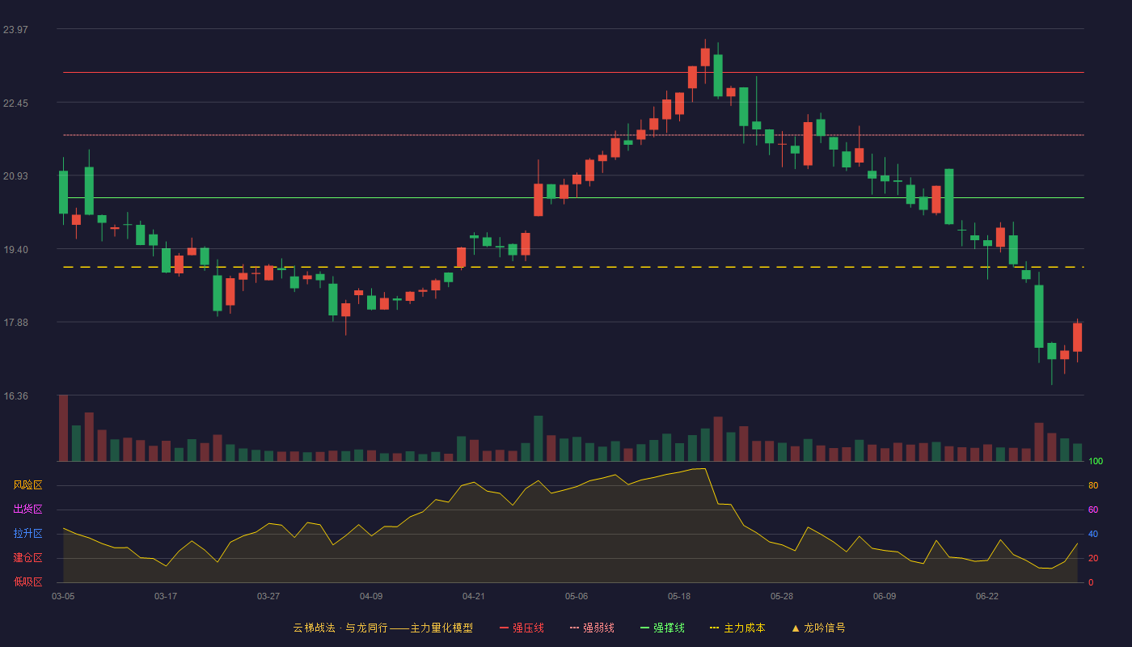Click the 低吸区 zone label
The width and height of the screenshot is (1132, 647).
[x=27, y=581]
